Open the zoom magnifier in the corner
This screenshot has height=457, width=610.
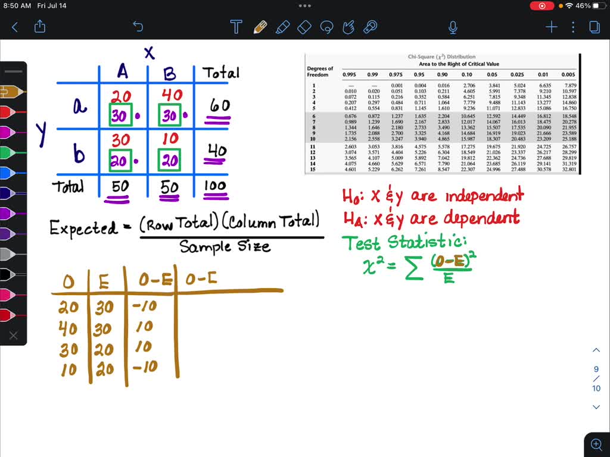[x=597, y=444]
